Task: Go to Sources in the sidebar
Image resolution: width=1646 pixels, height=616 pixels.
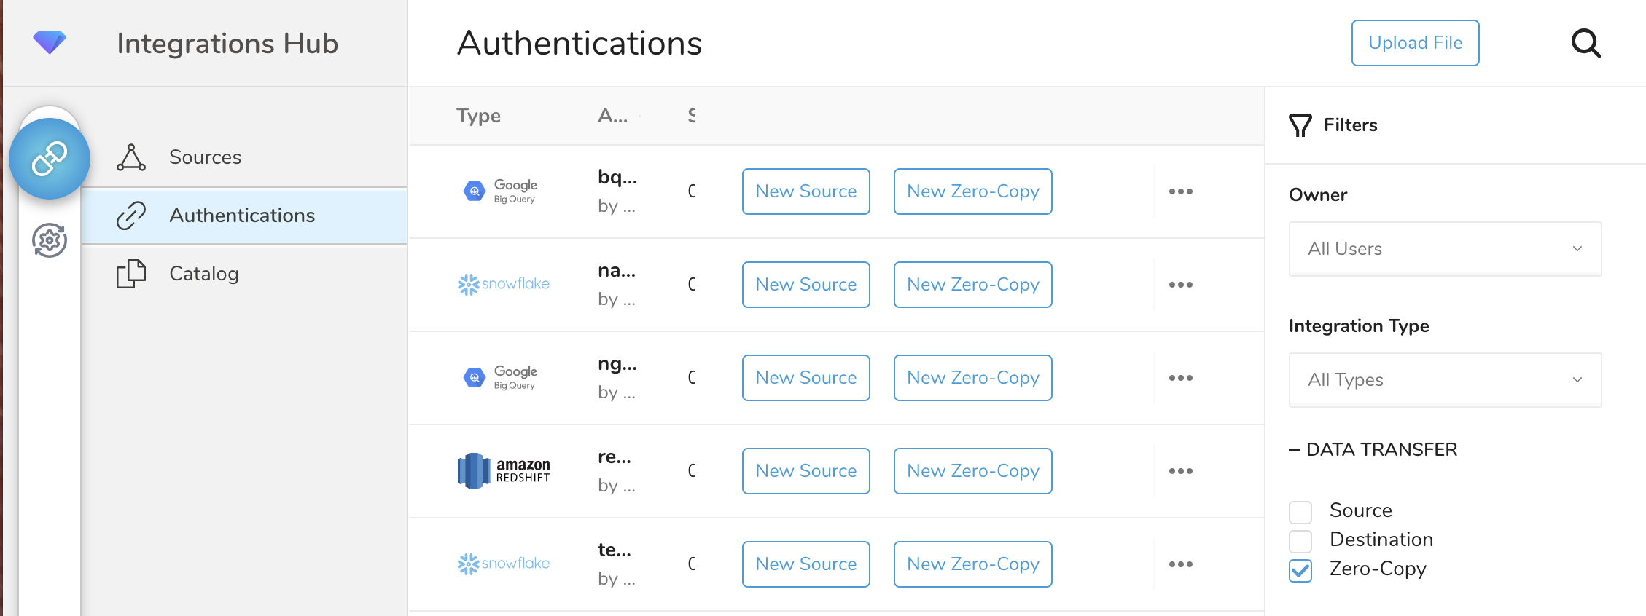Action: (205, 157)
